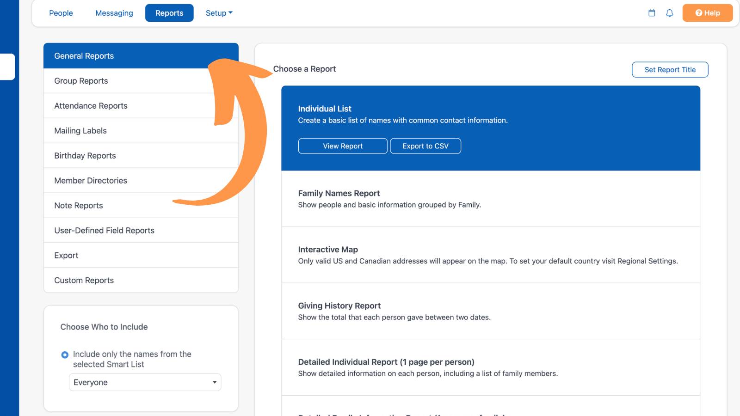Viewport: 740px width, 416px height.
Task: Click the Set Report Title button
Action: click(x=670, y=70)
